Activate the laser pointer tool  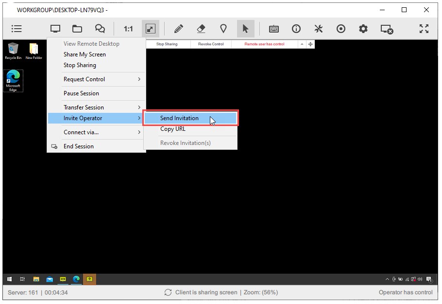click(223, 29)
